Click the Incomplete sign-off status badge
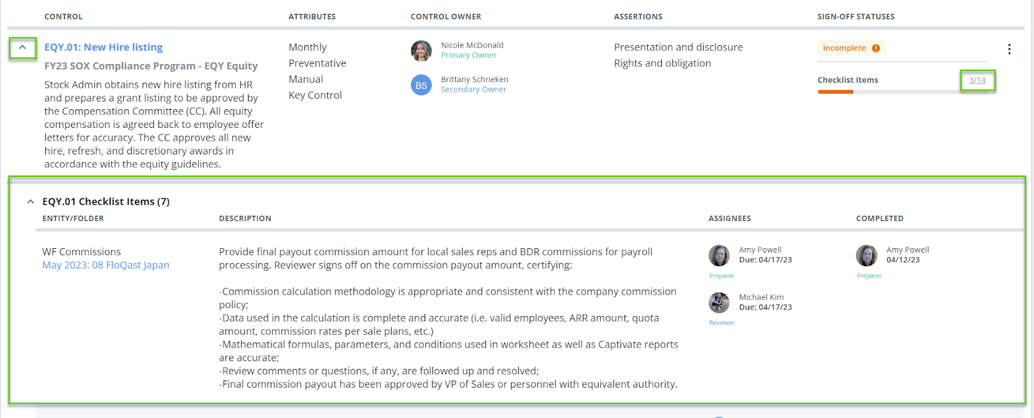 coord(844,48)
